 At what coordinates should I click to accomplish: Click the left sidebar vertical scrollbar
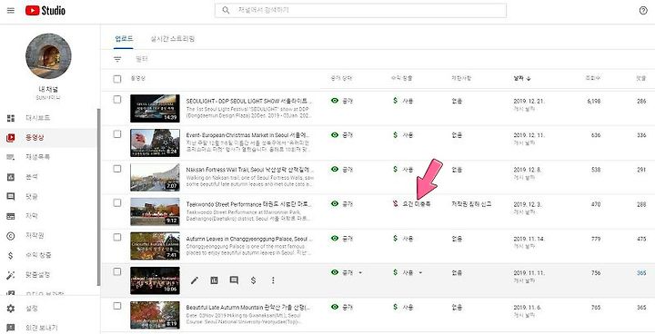98,197
